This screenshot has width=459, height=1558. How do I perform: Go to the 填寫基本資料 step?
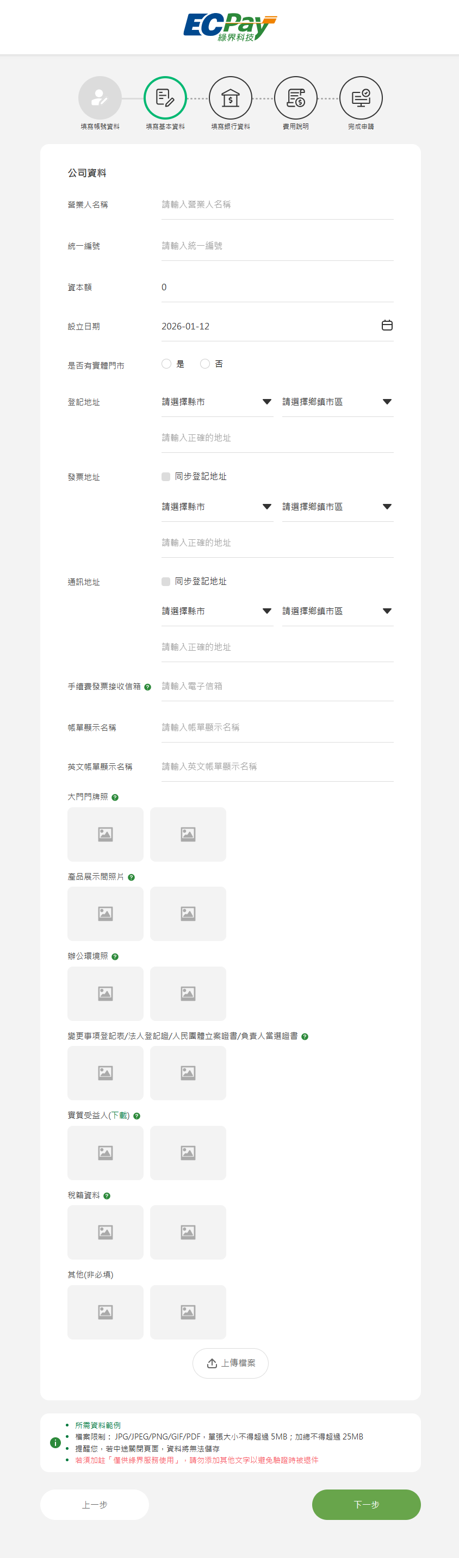point(165,98)
